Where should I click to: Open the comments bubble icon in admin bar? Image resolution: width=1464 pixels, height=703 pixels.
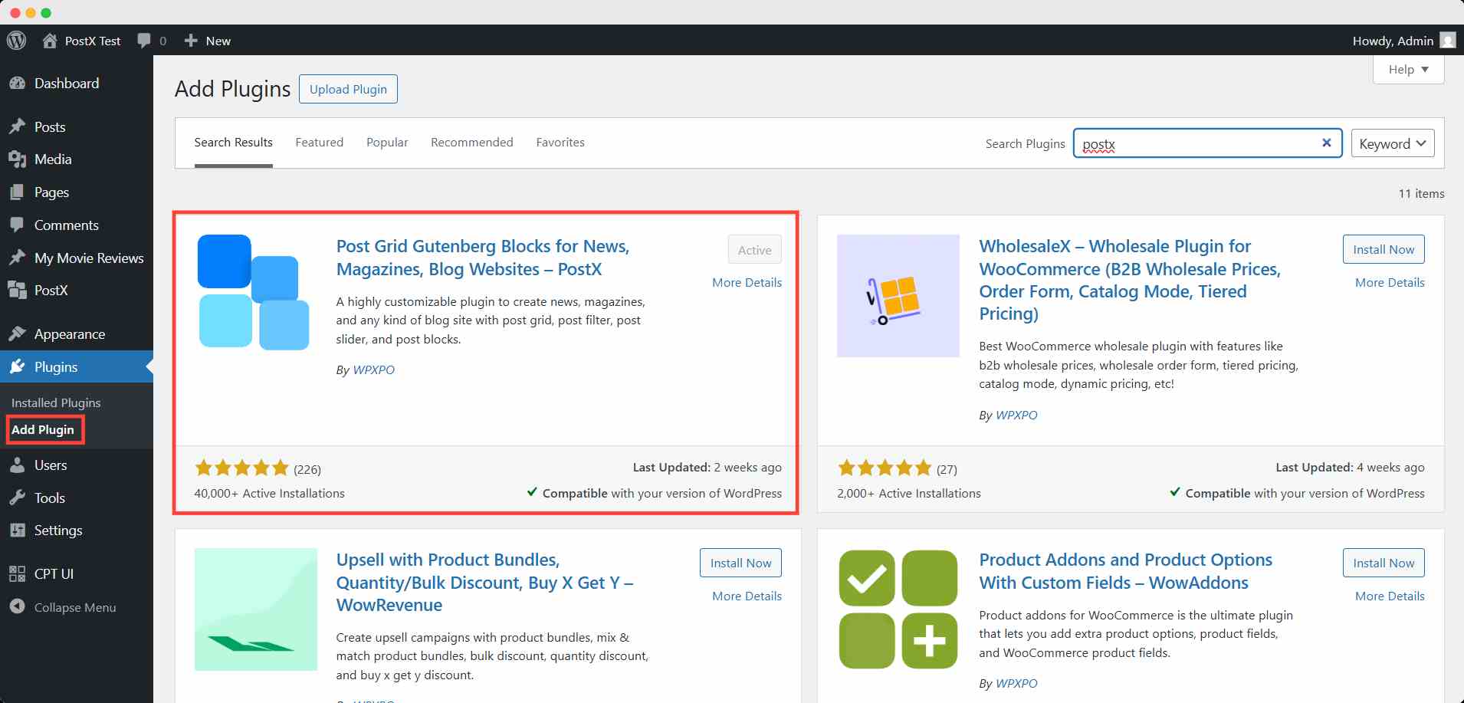pos(144,41)
